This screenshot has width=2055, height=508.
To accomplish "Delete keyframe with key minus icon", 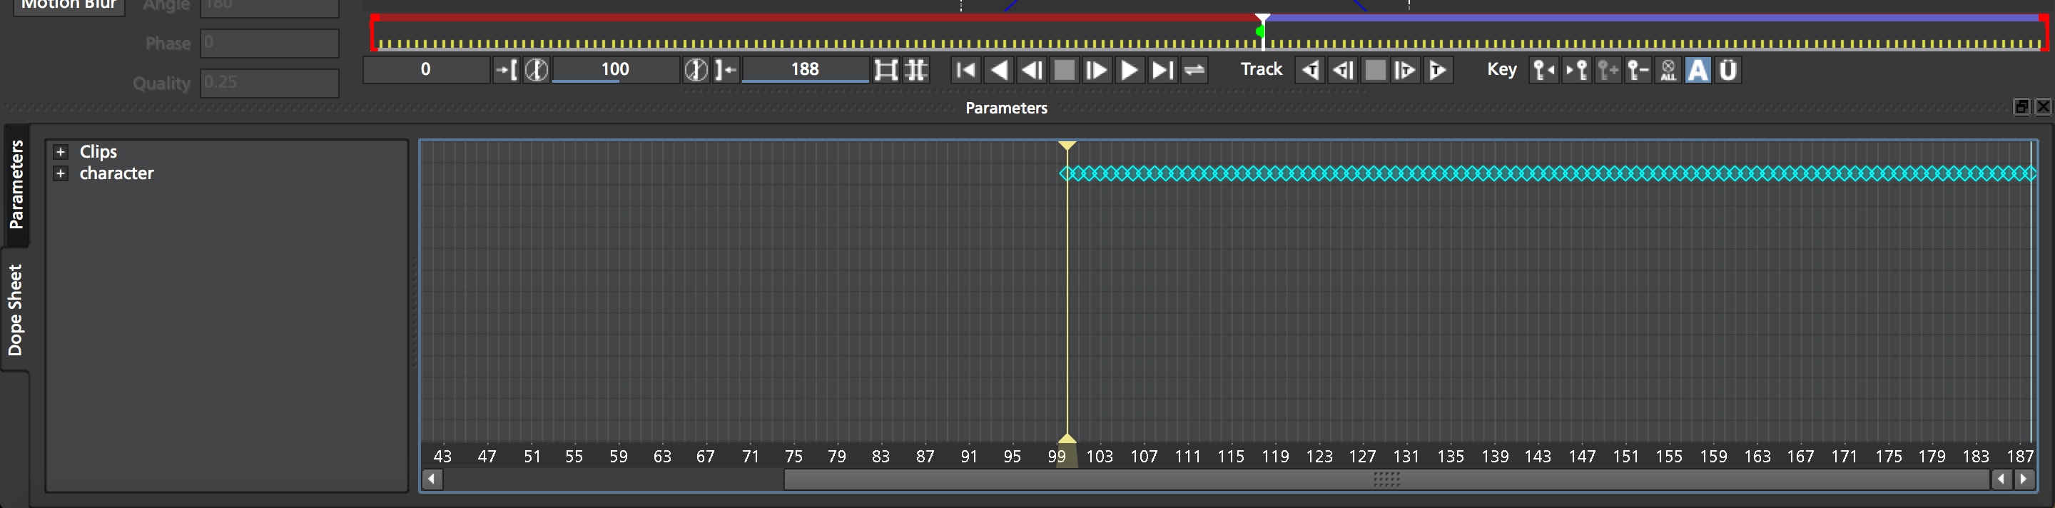I will [1638, 70].
